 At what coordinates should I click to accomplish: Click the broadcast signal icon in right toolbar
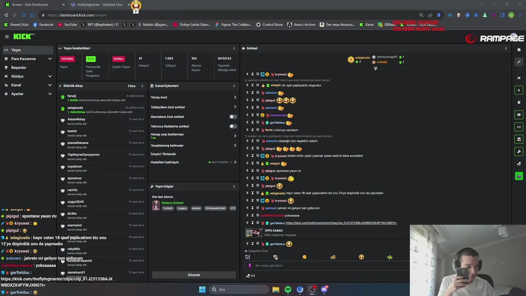pos(519,127)
